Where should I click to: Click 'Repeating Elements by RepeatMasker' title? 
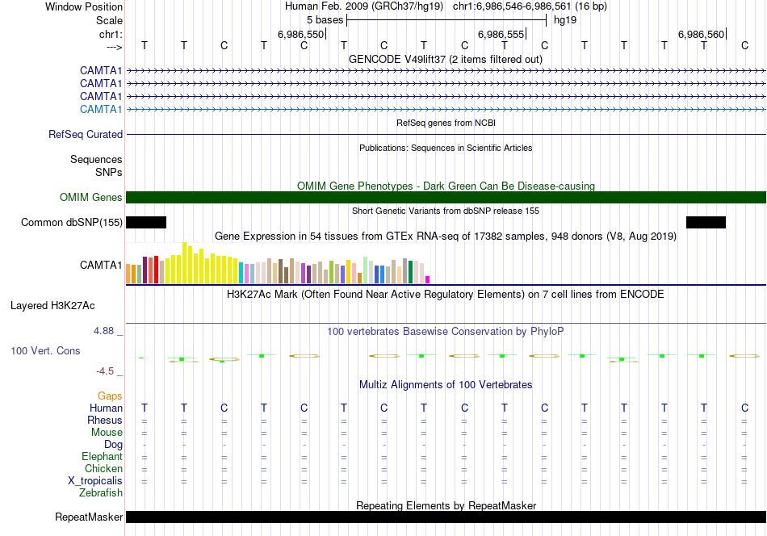coord(446,505)
